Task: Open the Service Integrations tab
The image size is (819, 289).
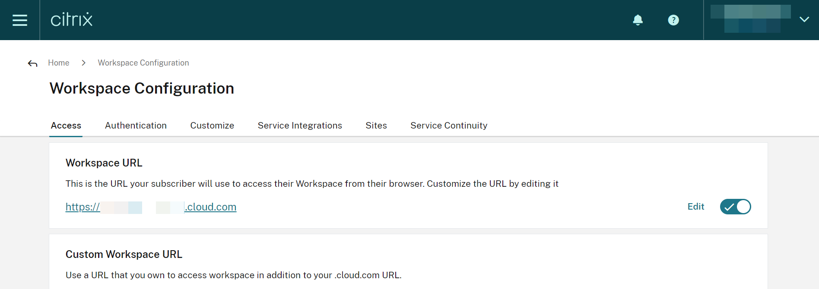Action: pyautogui.click(x=300, y=126)
